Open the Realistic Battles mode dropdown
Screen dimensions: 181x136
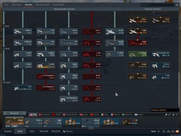click(164, 110)
